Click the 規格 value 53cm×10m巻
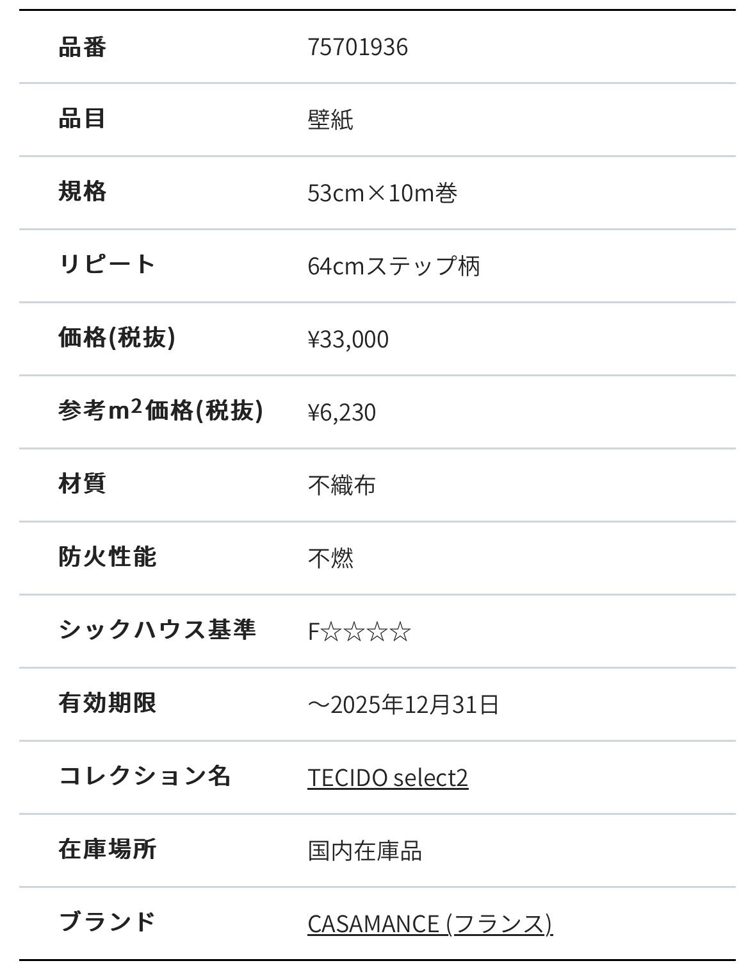The image size is (755, 970). pyautogui.click(x=382, y=192)
